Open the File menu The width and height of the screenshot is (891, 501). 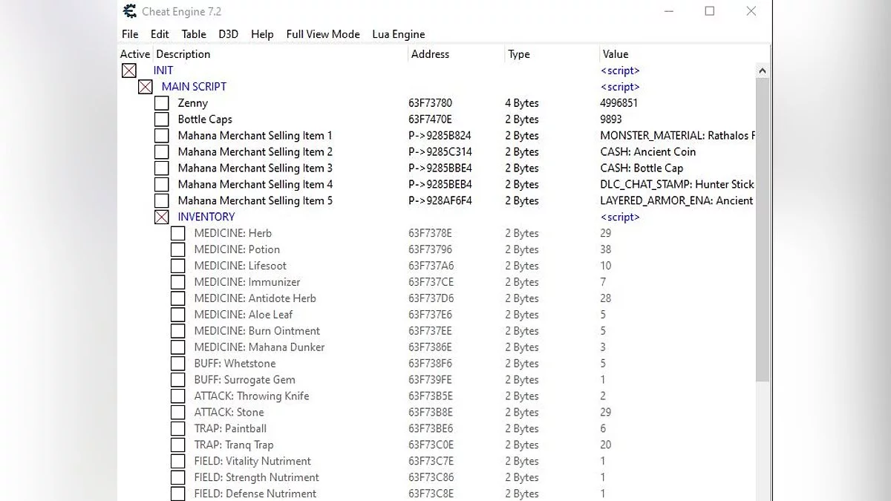(x=130, y=34)
